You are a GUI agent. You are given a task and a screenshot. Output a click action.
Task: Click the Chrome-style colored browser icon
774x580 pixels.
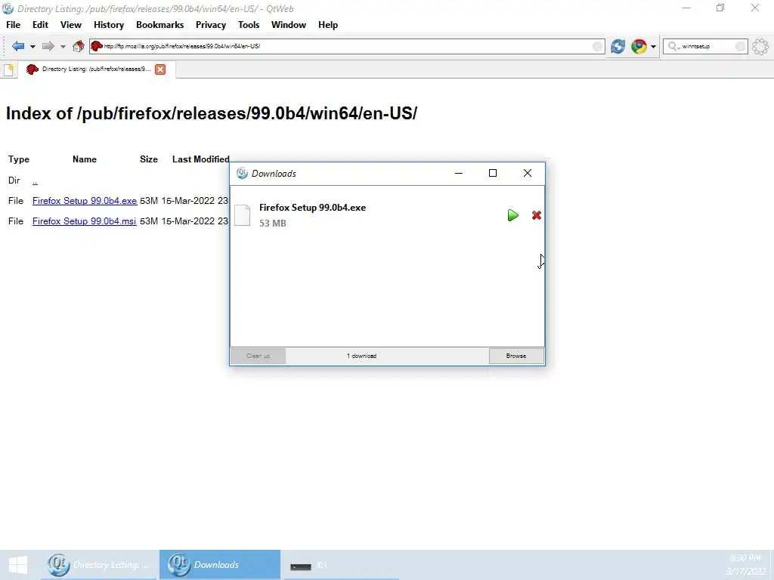click(639, 46)
